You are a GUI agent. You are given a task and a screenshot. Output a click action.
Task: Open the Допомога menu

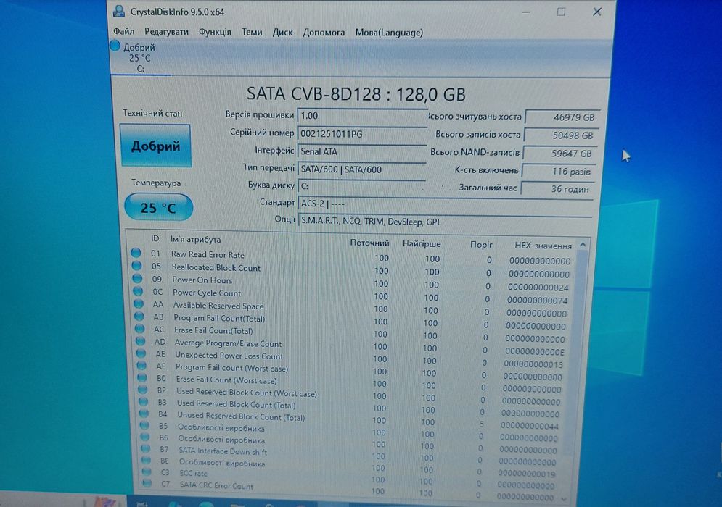(324, 33)
